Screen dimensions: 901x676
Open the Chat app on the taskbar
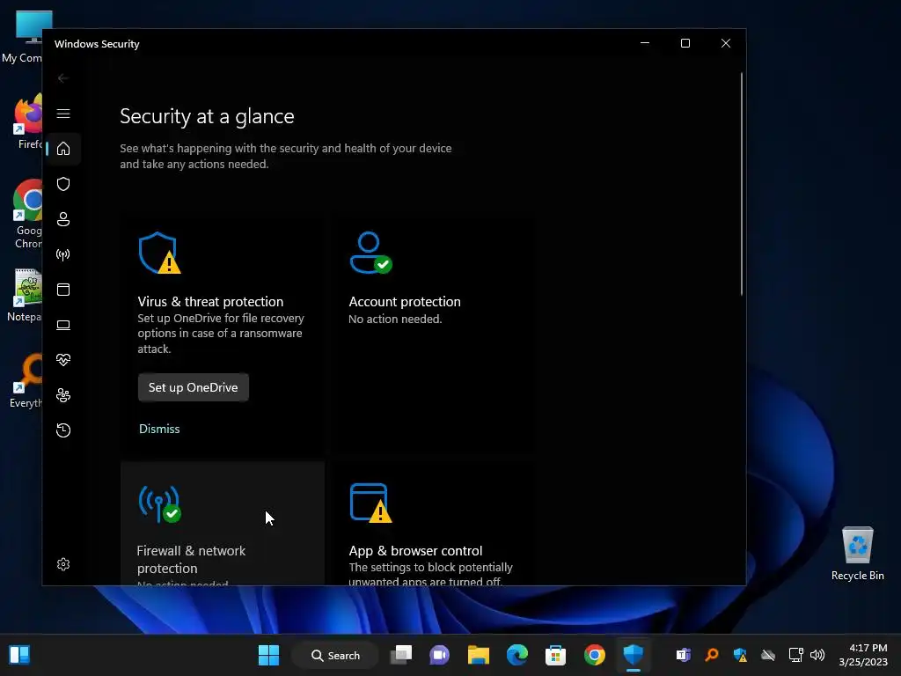coord(440,655)
